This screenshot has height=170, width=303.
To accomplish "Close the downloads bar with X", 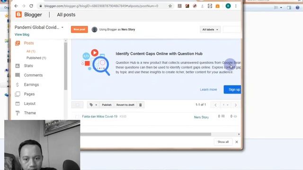I will point(237,142).
